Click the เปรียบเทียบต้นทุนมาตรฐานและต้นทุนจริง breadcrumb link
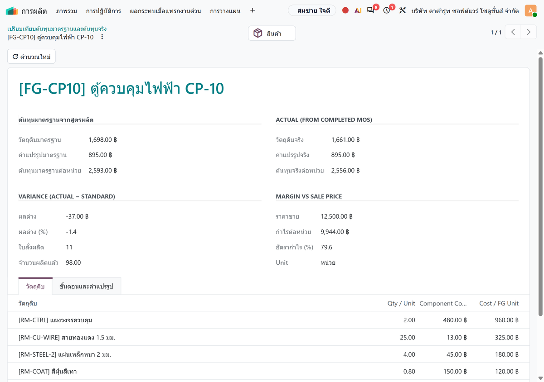This screenshot has height=382, width=544. point(57,29)
